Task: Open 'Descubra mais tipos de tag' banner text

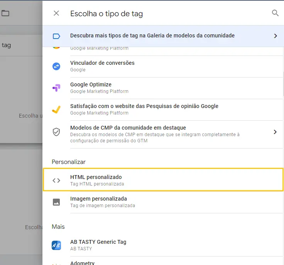Action: 152,35
